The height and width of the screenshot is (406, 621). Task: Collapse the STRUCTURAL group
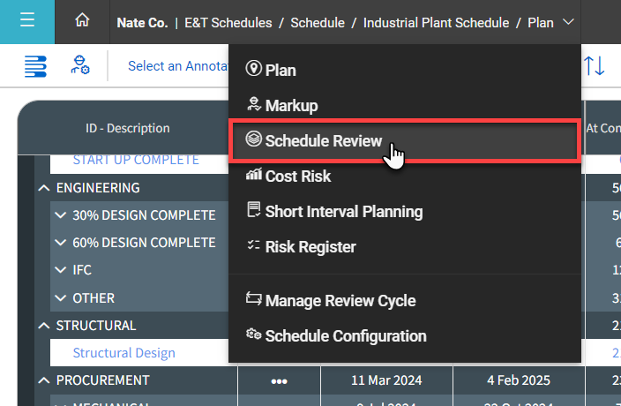[x=42, y=326]
